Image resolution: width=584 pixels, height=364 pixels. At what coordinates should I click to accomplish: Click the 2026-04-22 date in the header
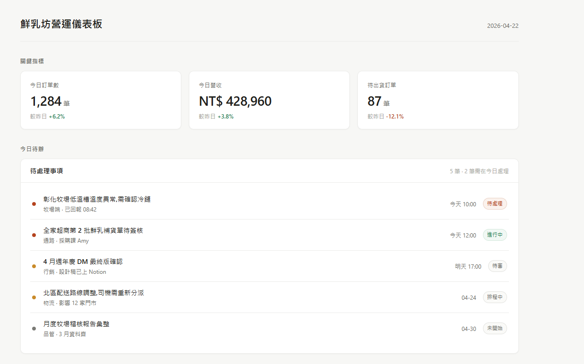tap(502, 26)
